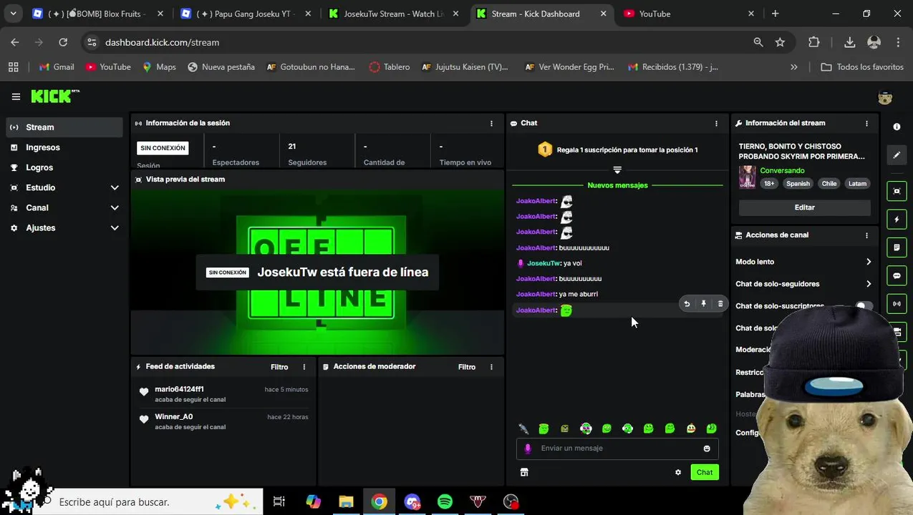Switch to the YouTube browser tab
Viewport: 913px width, 515px height.
(x=689, y=14)
